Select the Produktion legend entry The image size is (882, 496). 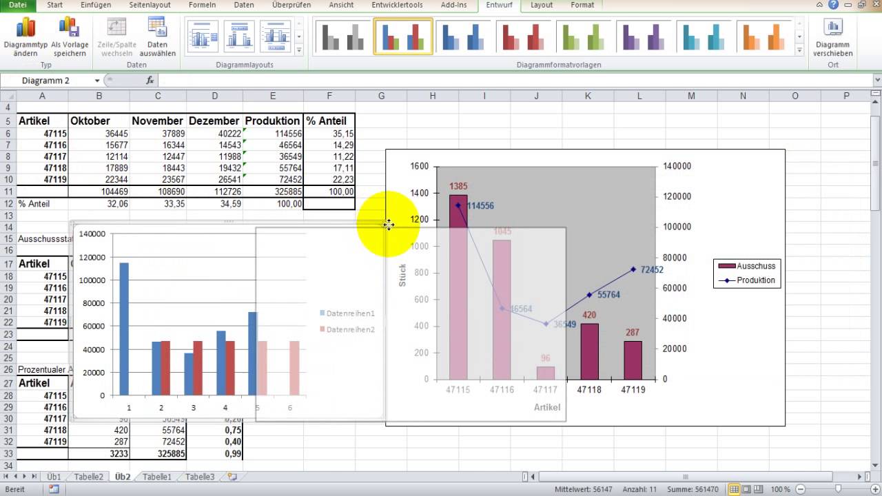tap(748, 280)
